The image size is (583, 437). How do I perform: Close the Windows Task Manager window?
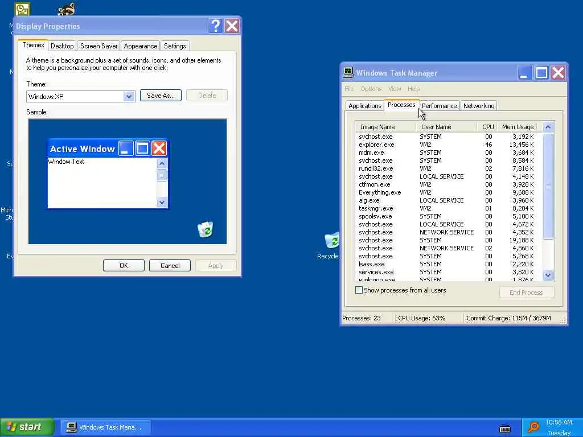558,73
